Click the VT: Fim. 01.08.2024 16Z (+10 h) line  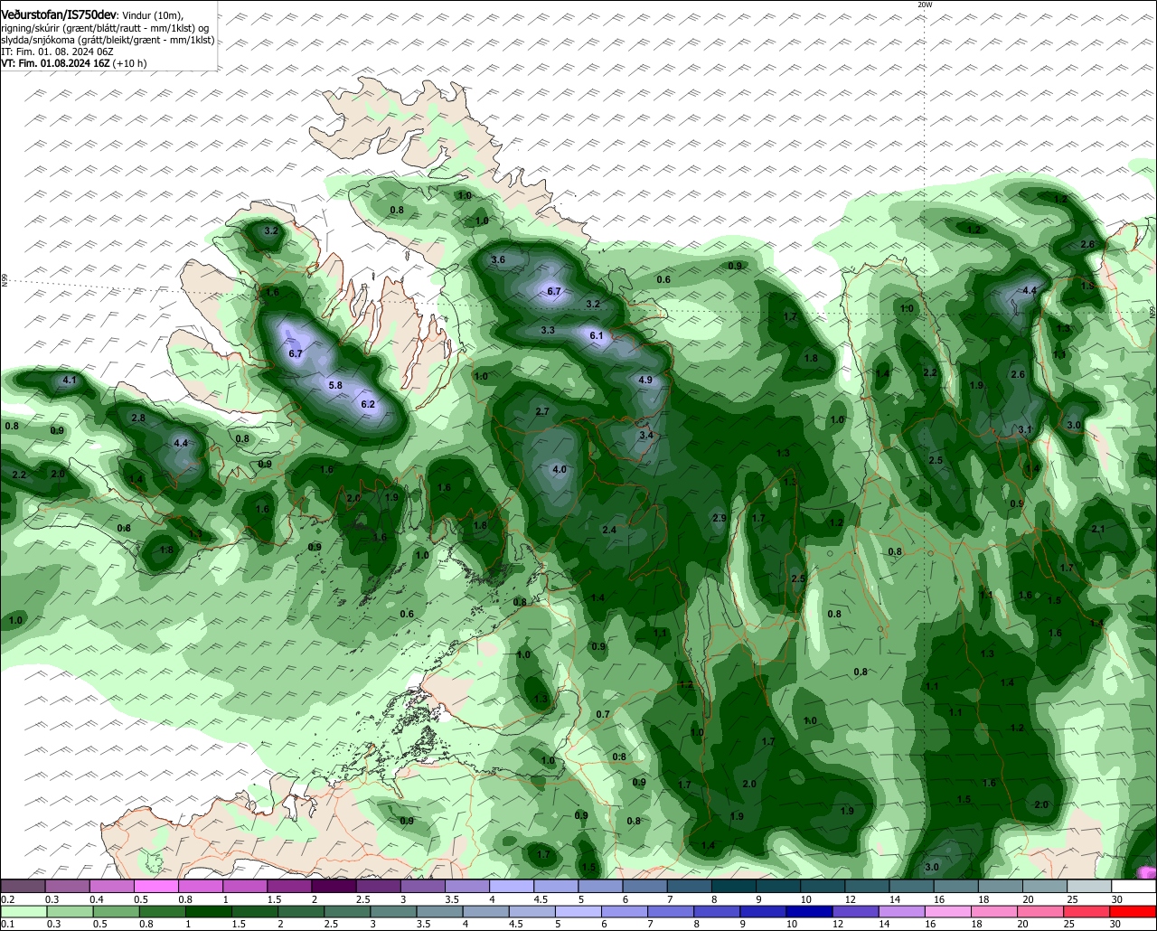pos(74,63)
